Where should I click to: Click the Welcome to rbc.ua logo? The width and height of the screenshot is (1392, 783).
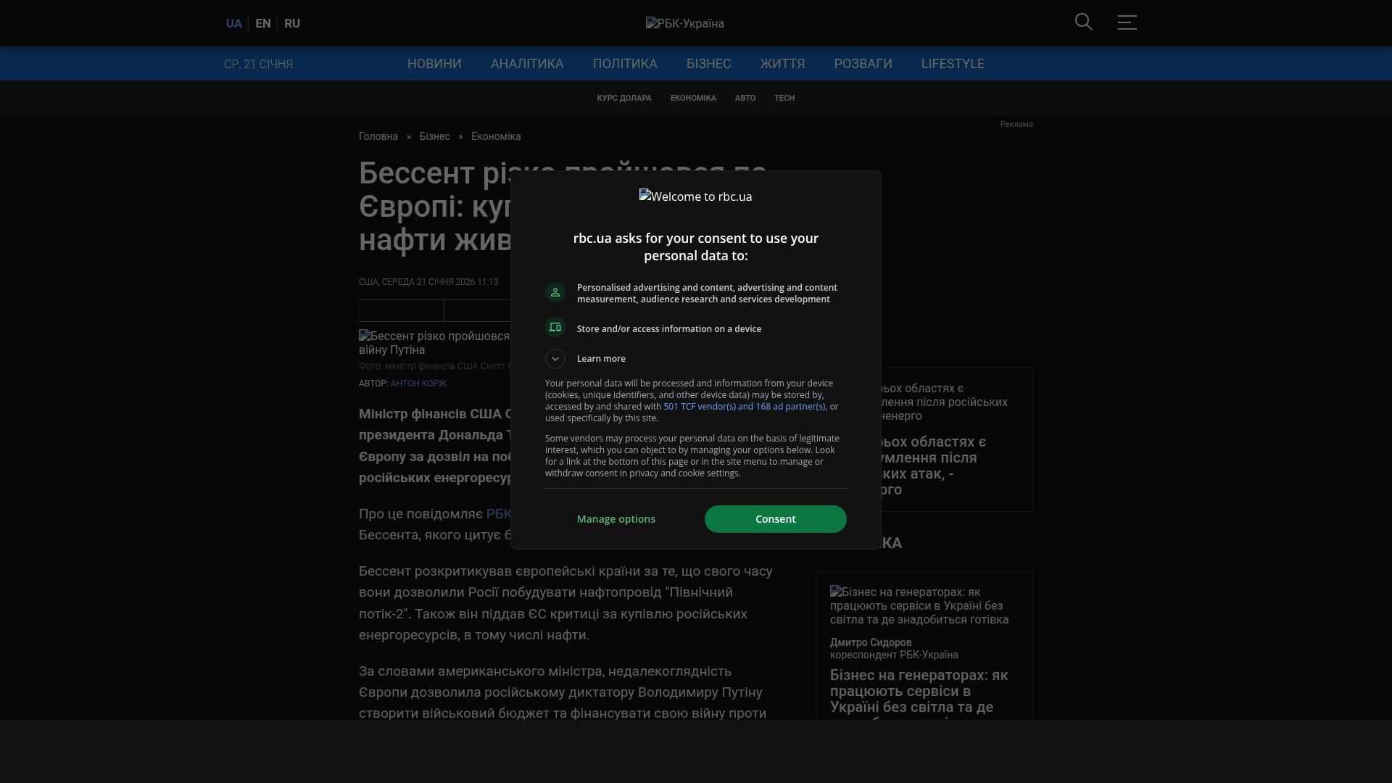point(695,196)
